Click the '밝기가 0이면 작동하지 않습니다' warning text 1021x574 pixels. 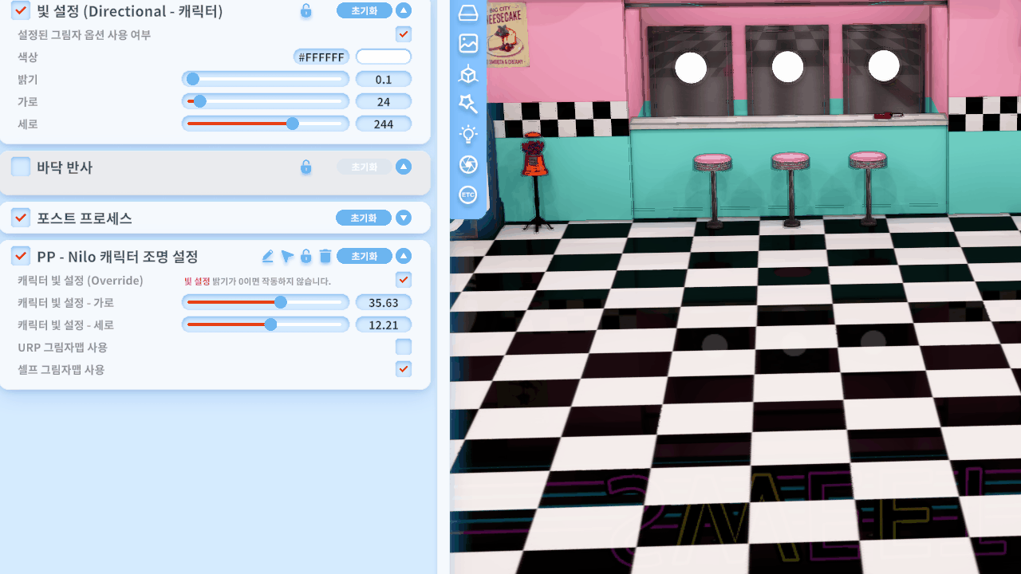pyautogui.click(x=271, y=281)
